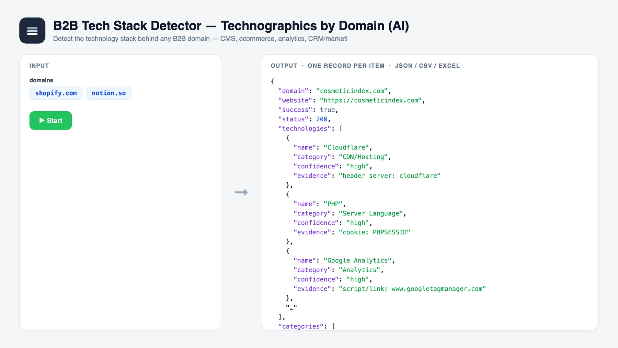Click the "categories": [ line
This screenshot has height=348, width=618.
tap(307, 326)
